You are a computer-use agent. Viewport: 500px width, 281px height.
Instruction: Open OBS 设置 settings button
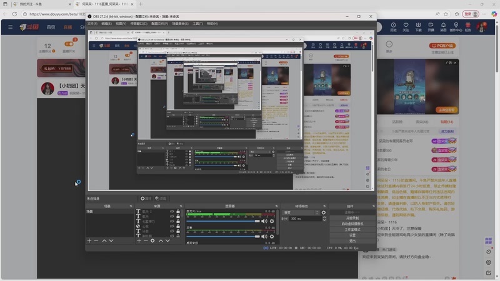352,235
